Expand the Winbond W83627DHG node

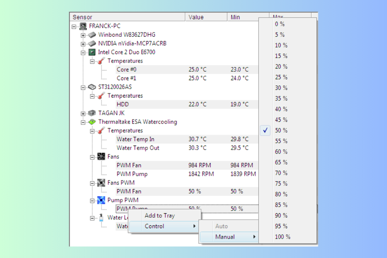pos(83,35)
